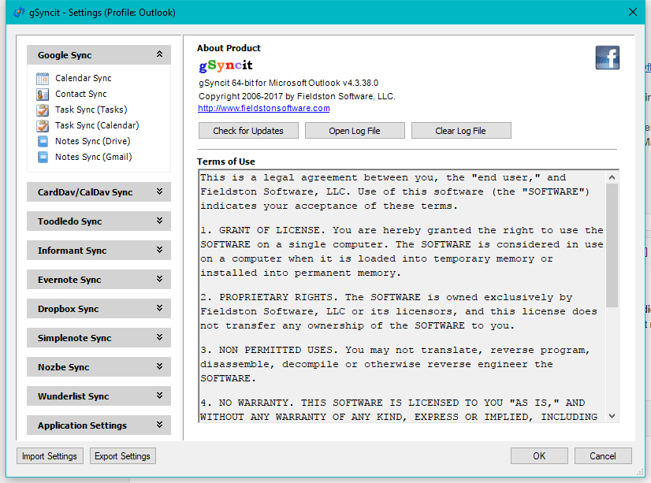Click Import Settings button

click(50, 456)
